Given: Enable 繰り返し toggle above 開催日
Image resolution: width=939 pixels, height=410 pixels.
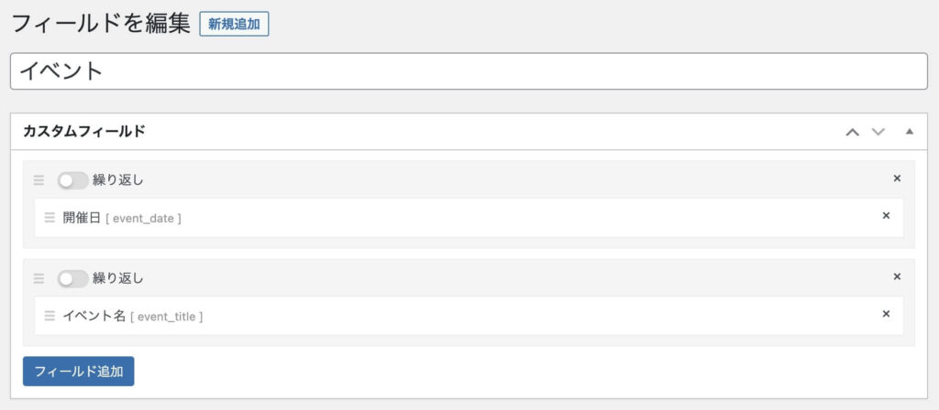Looking at the screenshot, I should [x=72, y=180].
